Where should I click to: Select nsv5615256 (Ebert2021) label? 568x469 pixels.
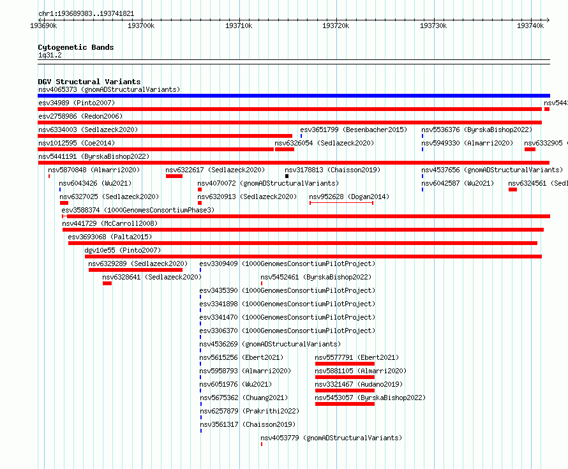(241, 357)
